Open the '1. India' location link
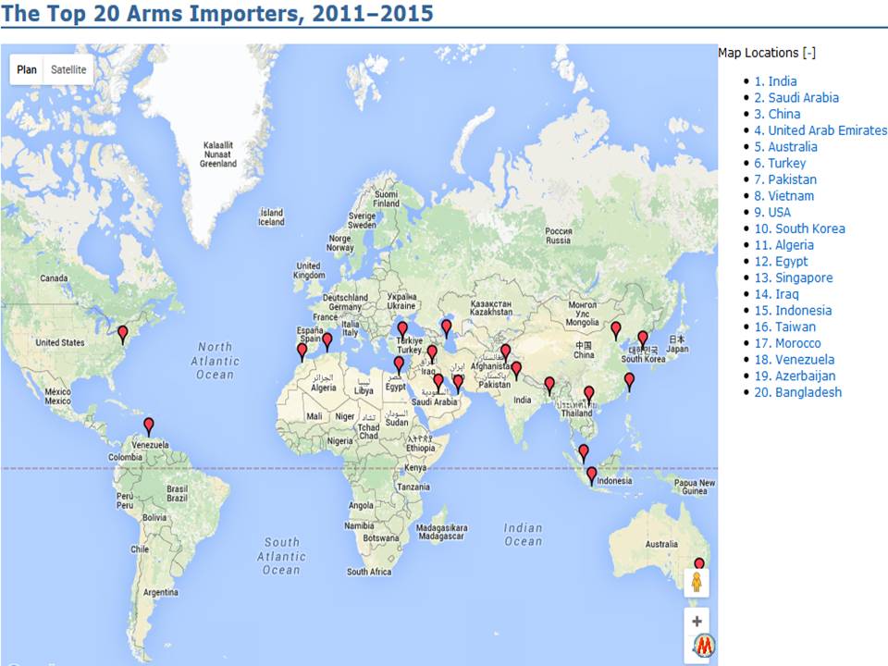 click(775, 81)
